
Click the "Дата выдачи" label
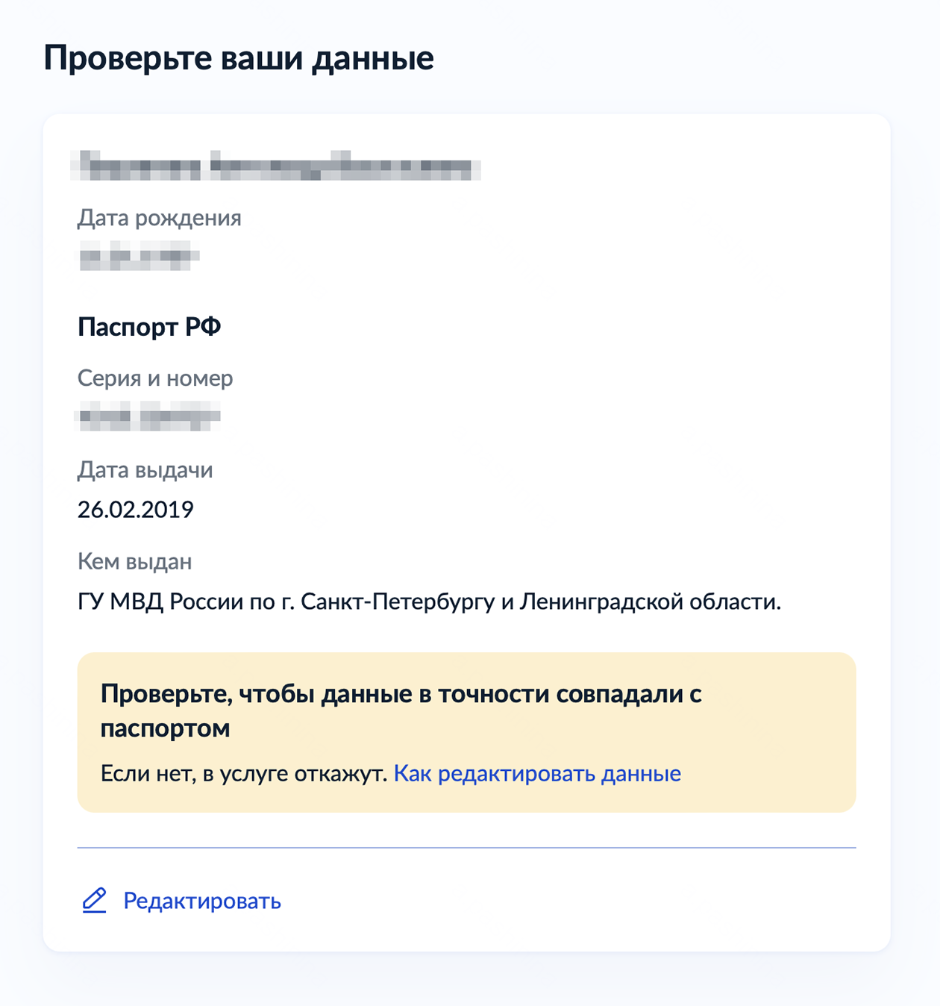pyautogui.click(x=145, y=470)
